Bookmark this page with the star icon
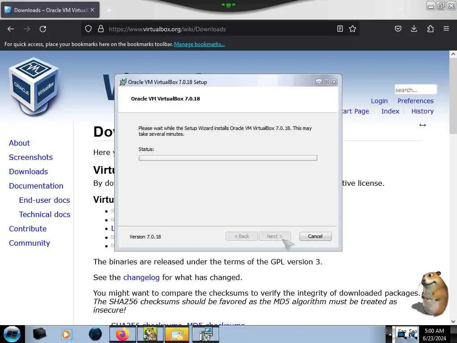 [353, 29]
